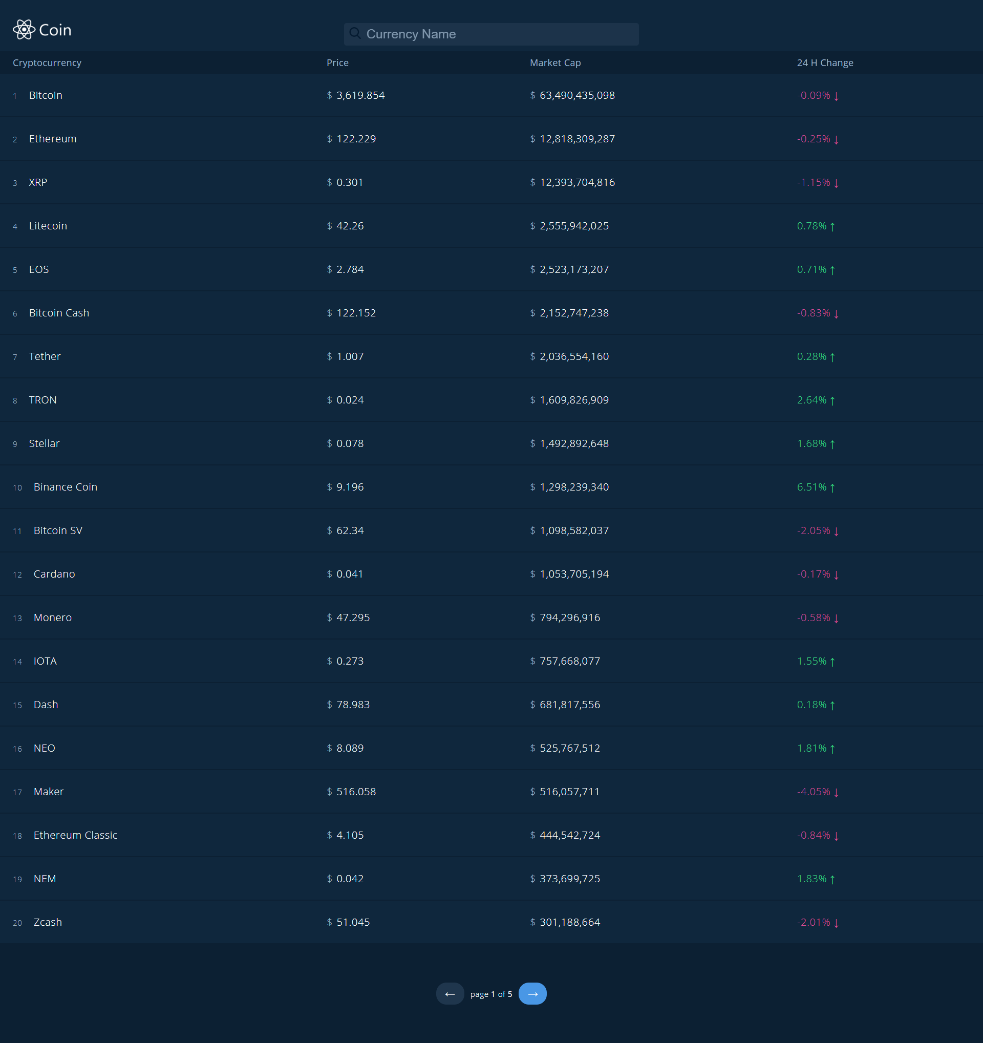Select the NEM name
The width and height of the screenshot is (983, 1043).
click(x=45, y=879)
